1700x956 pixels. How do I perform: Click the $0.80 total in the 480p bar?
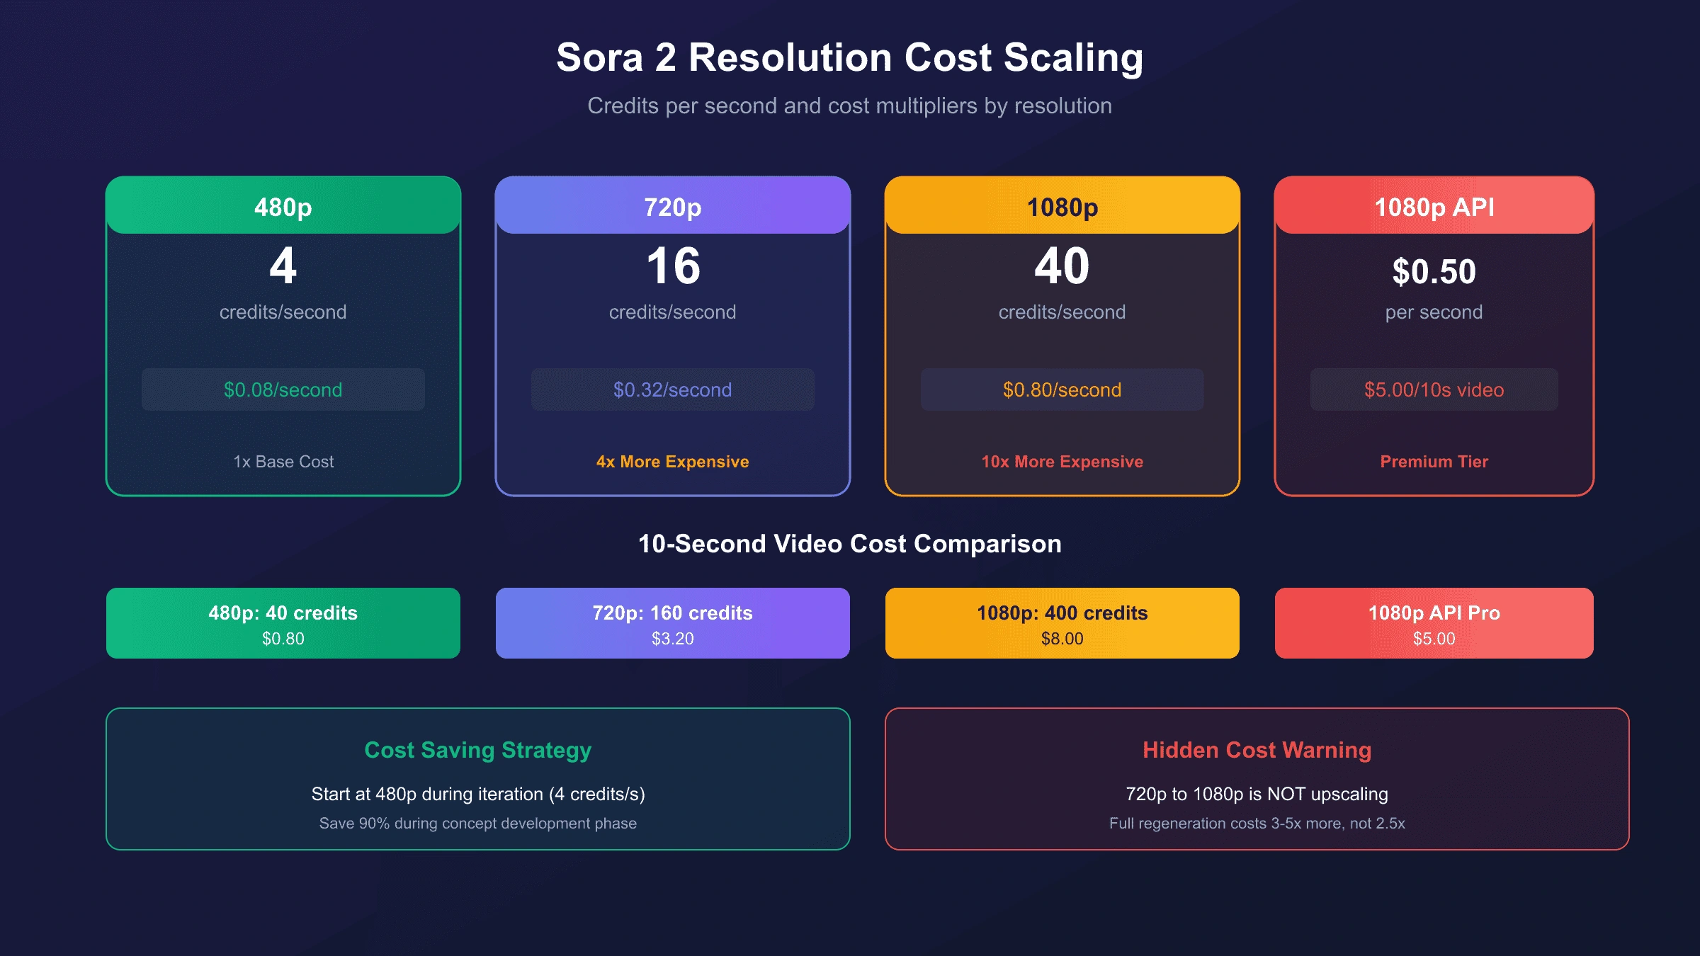[x=283, y=639]
